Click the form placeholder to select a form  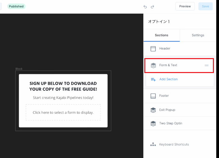[x=63, y=112]
